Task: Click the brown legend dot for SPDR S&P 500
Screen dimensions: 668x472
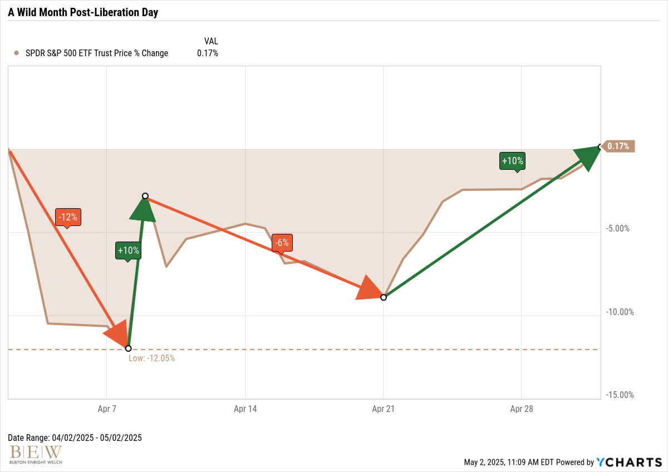Action: coord(16,53)
